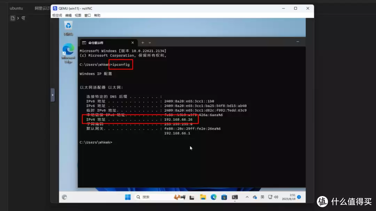Viewport: 376px width, 211px height.
Task: Switch the 英 input method indicator
Action: coord(263,197)
